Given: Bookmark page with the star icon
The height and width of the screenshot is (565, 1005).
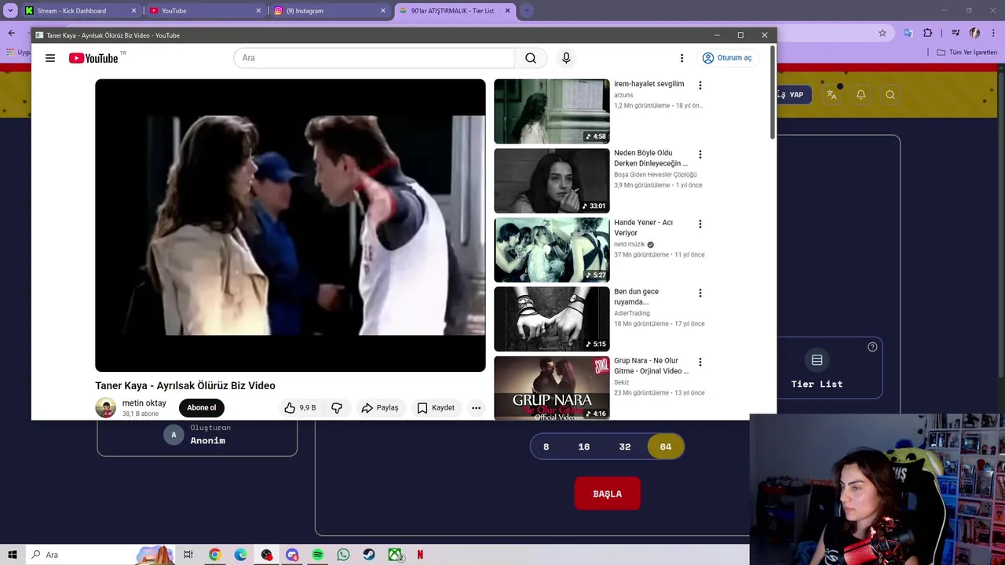Looking at the screenshot, I should [883, 33].
